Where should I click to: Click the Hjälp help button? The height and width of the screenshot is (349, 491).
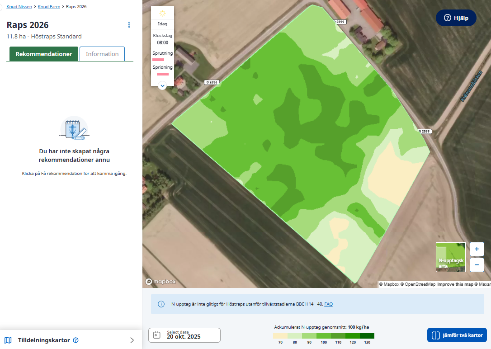pos(456,18)
